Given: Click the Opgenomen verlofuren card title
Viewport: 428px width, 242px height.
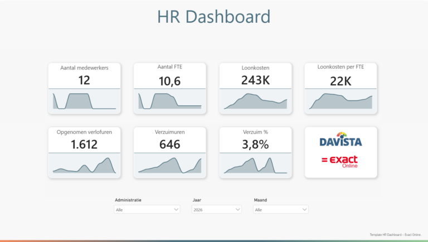Looking at the screenshot, I should 84,132.
